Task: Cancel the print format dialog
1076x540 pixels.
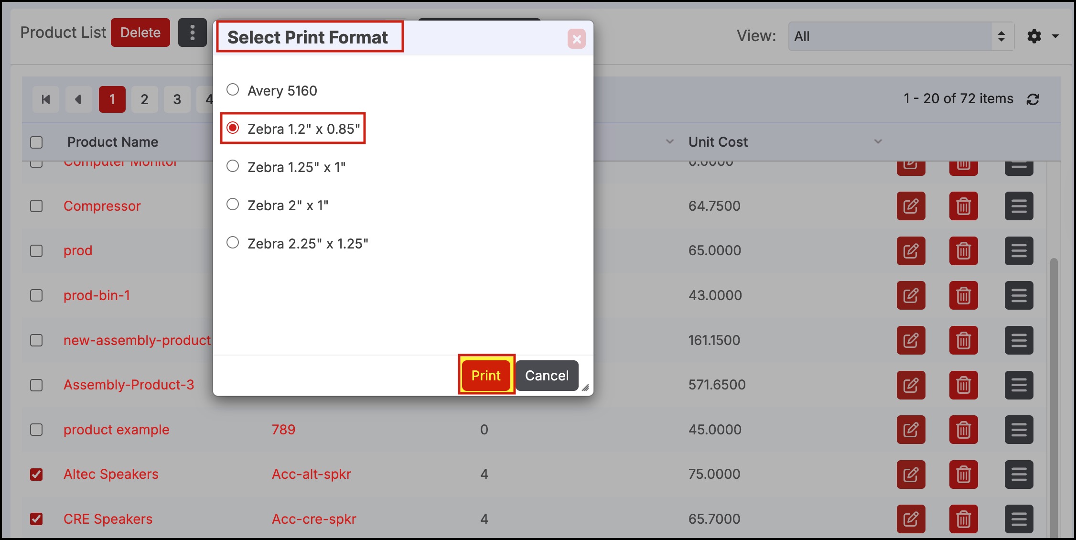Action: (x=547, y=376)
